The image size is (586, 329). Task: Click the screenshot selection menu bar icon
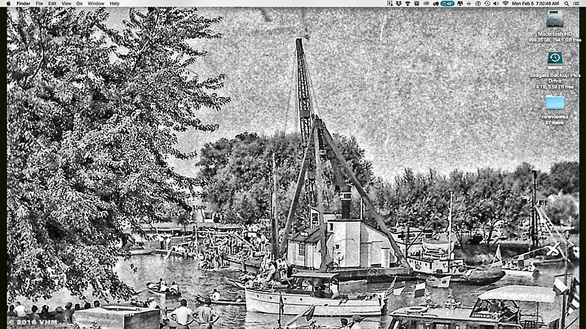click(x=390, y=3)
